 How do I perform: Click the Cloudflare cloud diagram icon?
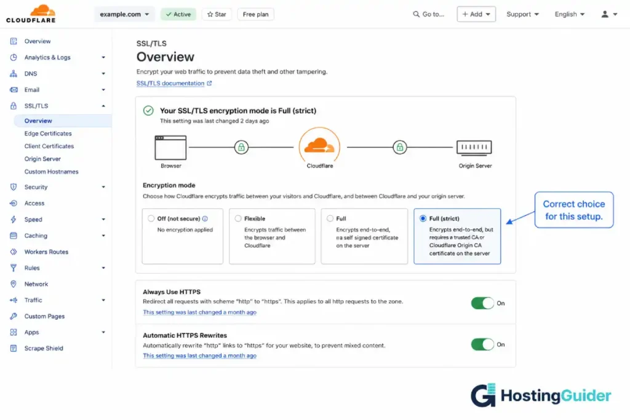[319, 146]
